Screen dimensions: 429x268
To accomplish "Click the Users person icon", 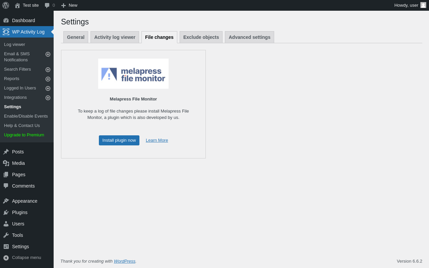I will pyautogui.click(x=6, y=224).
